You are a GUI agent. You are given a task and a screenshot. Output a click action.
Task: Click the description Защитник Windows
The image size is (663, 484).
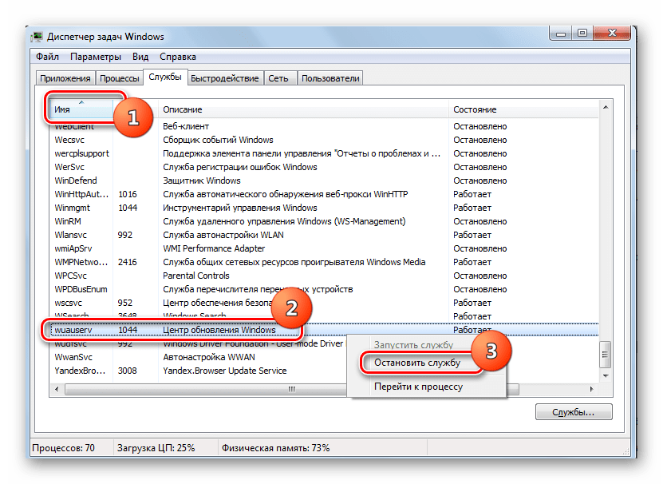(202, 181)
